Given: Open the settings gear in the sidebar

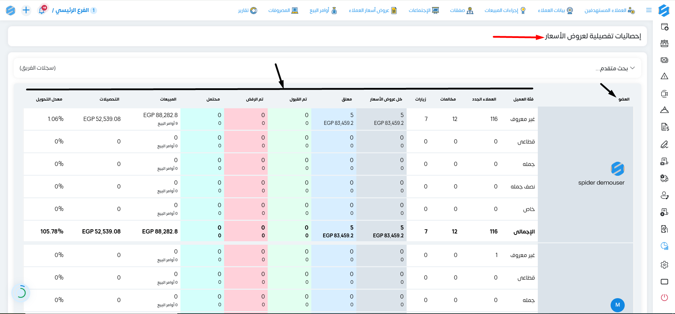Looking at the screenshot, I should click(x=664, y=264).
